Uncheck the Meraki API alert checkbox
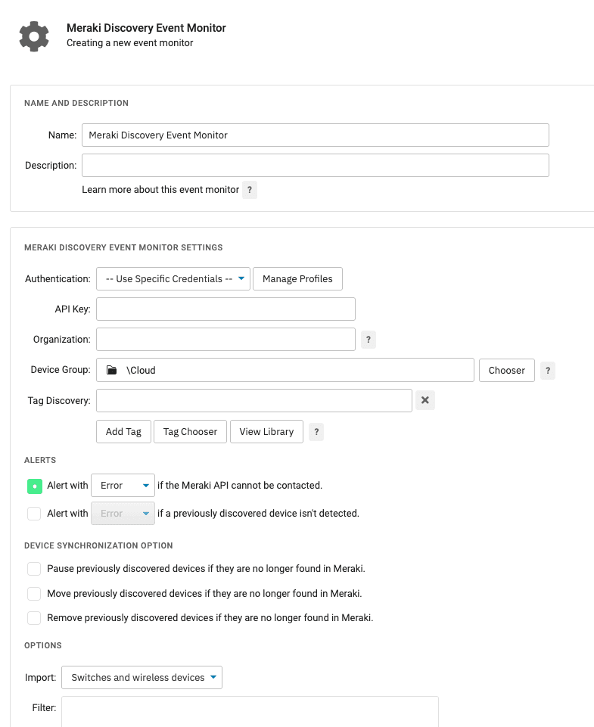This screenshot has height=727, width=594. 33,485
